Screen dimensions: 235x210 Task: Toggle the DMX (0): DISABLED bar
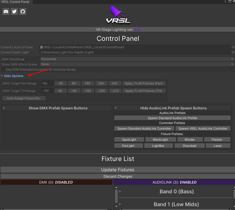click(56, 182)
